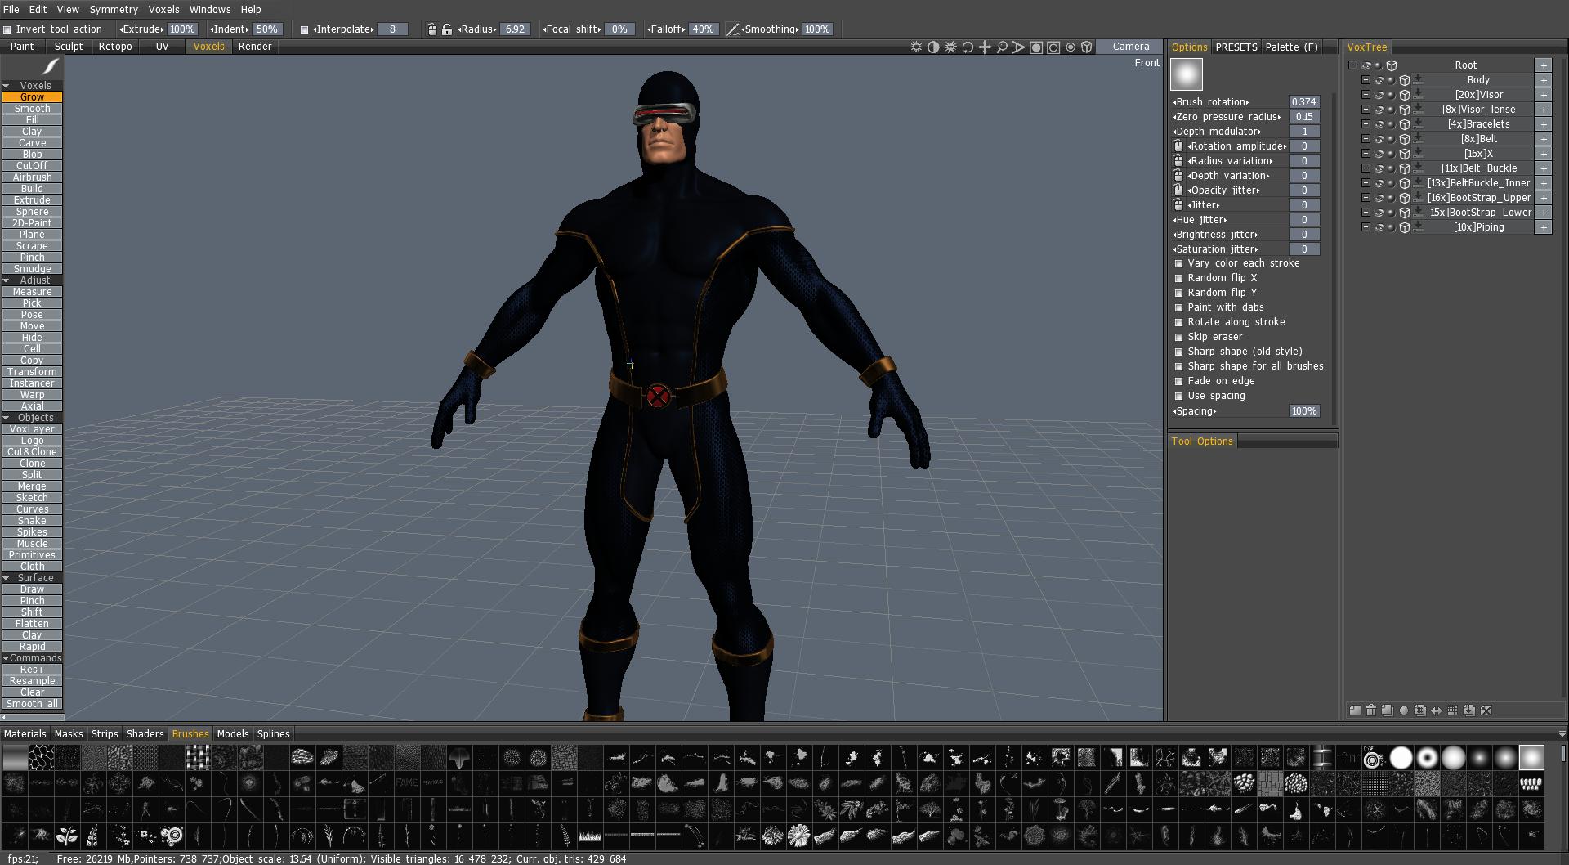
Task: Click the pan camera icon above the viewport
Action: (x=985, y=47)
